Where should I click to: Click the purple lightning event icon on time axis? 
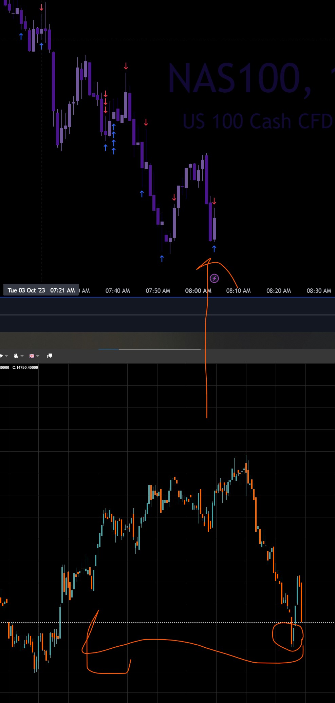[214, 279]
